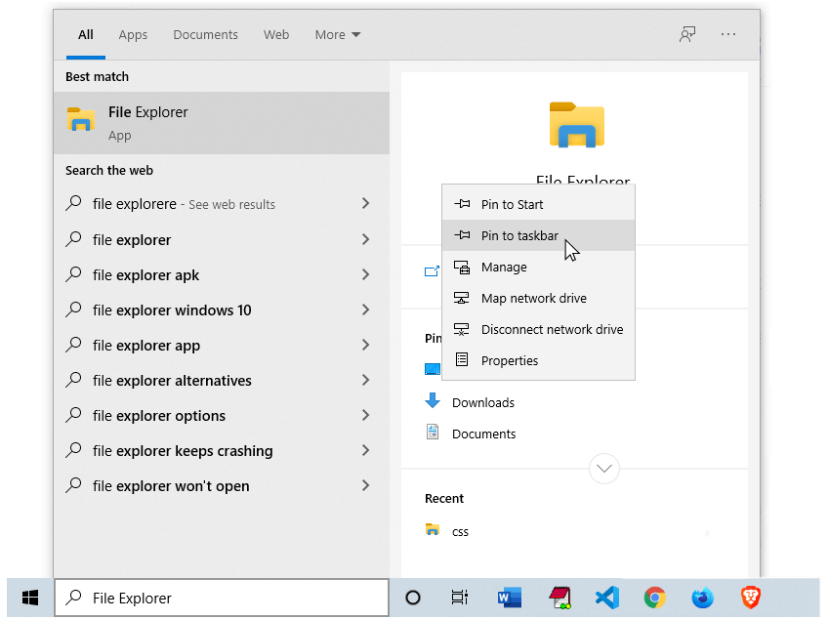Expand arrow for 'file explorer' suggestion
The height and width of the screenshot is (620, 829).
[x=365, y=239]
